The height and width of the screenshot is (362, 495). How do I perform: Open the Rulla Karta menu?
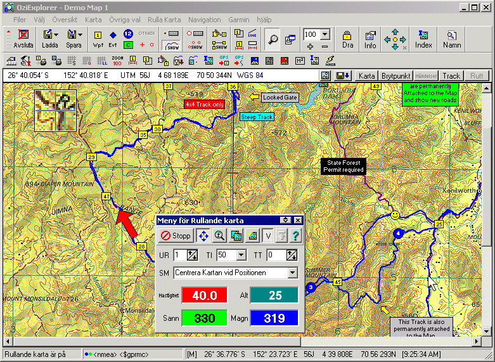tap(164, 20)
